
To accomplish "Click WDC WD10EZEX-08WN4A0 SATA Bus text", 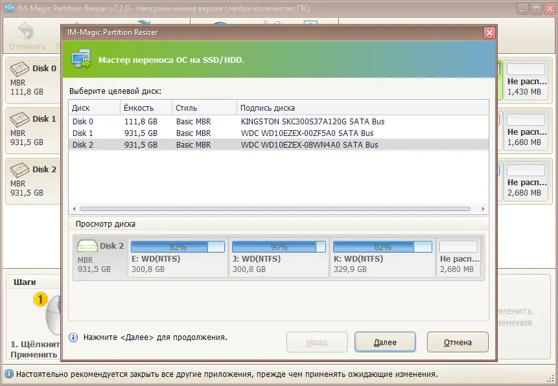I will point(309,145).
